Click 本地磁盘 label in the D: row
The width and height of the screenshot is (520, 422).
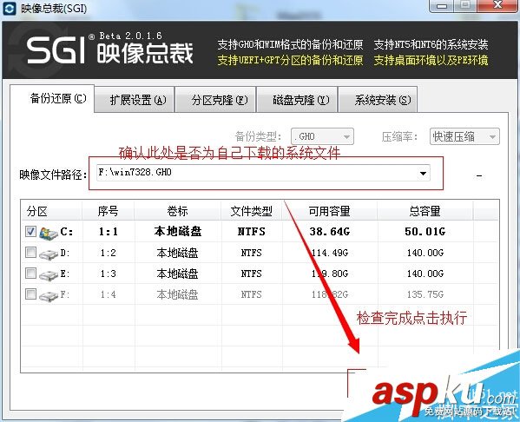[177, 253]
